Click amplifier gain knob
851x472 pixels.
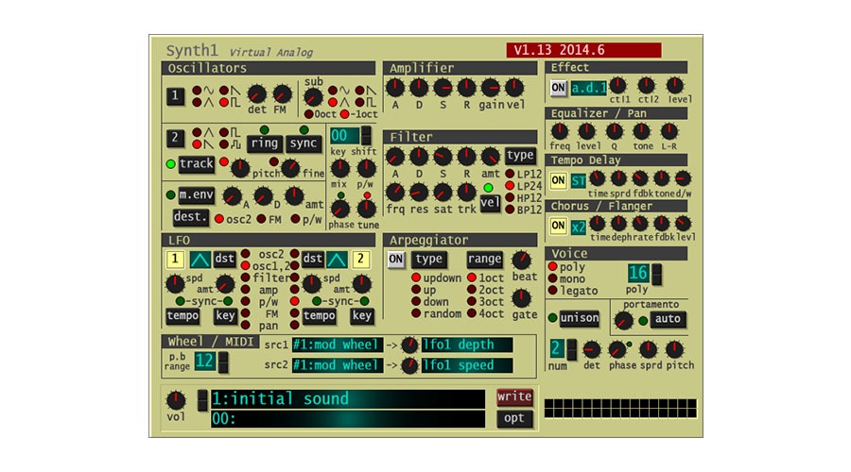[x=491, y=87]
